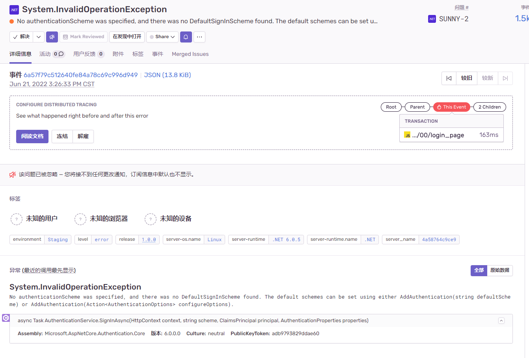Image resolution: width=529 pixels, height=358 pixels.
Task: Click the 解决 resolve button
Action: point(21,37)
